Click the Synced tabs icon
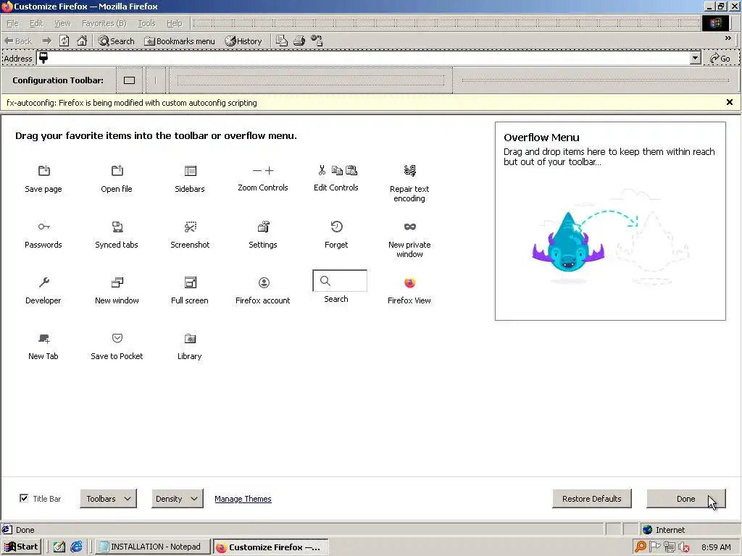The image size is (742, 556). [x=117, y=227]
